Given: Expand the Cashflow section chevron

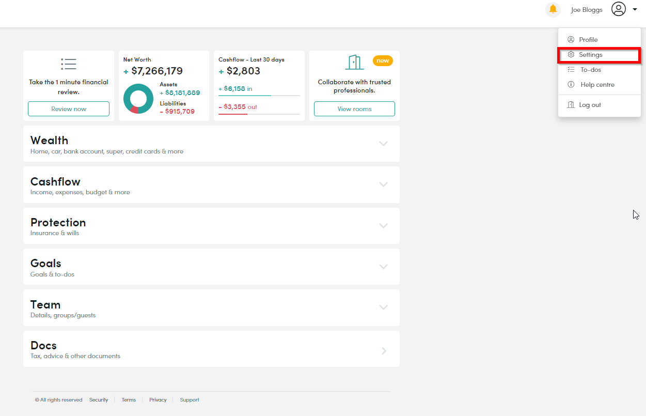Looking at the screenshot, I should click(383, 184).
